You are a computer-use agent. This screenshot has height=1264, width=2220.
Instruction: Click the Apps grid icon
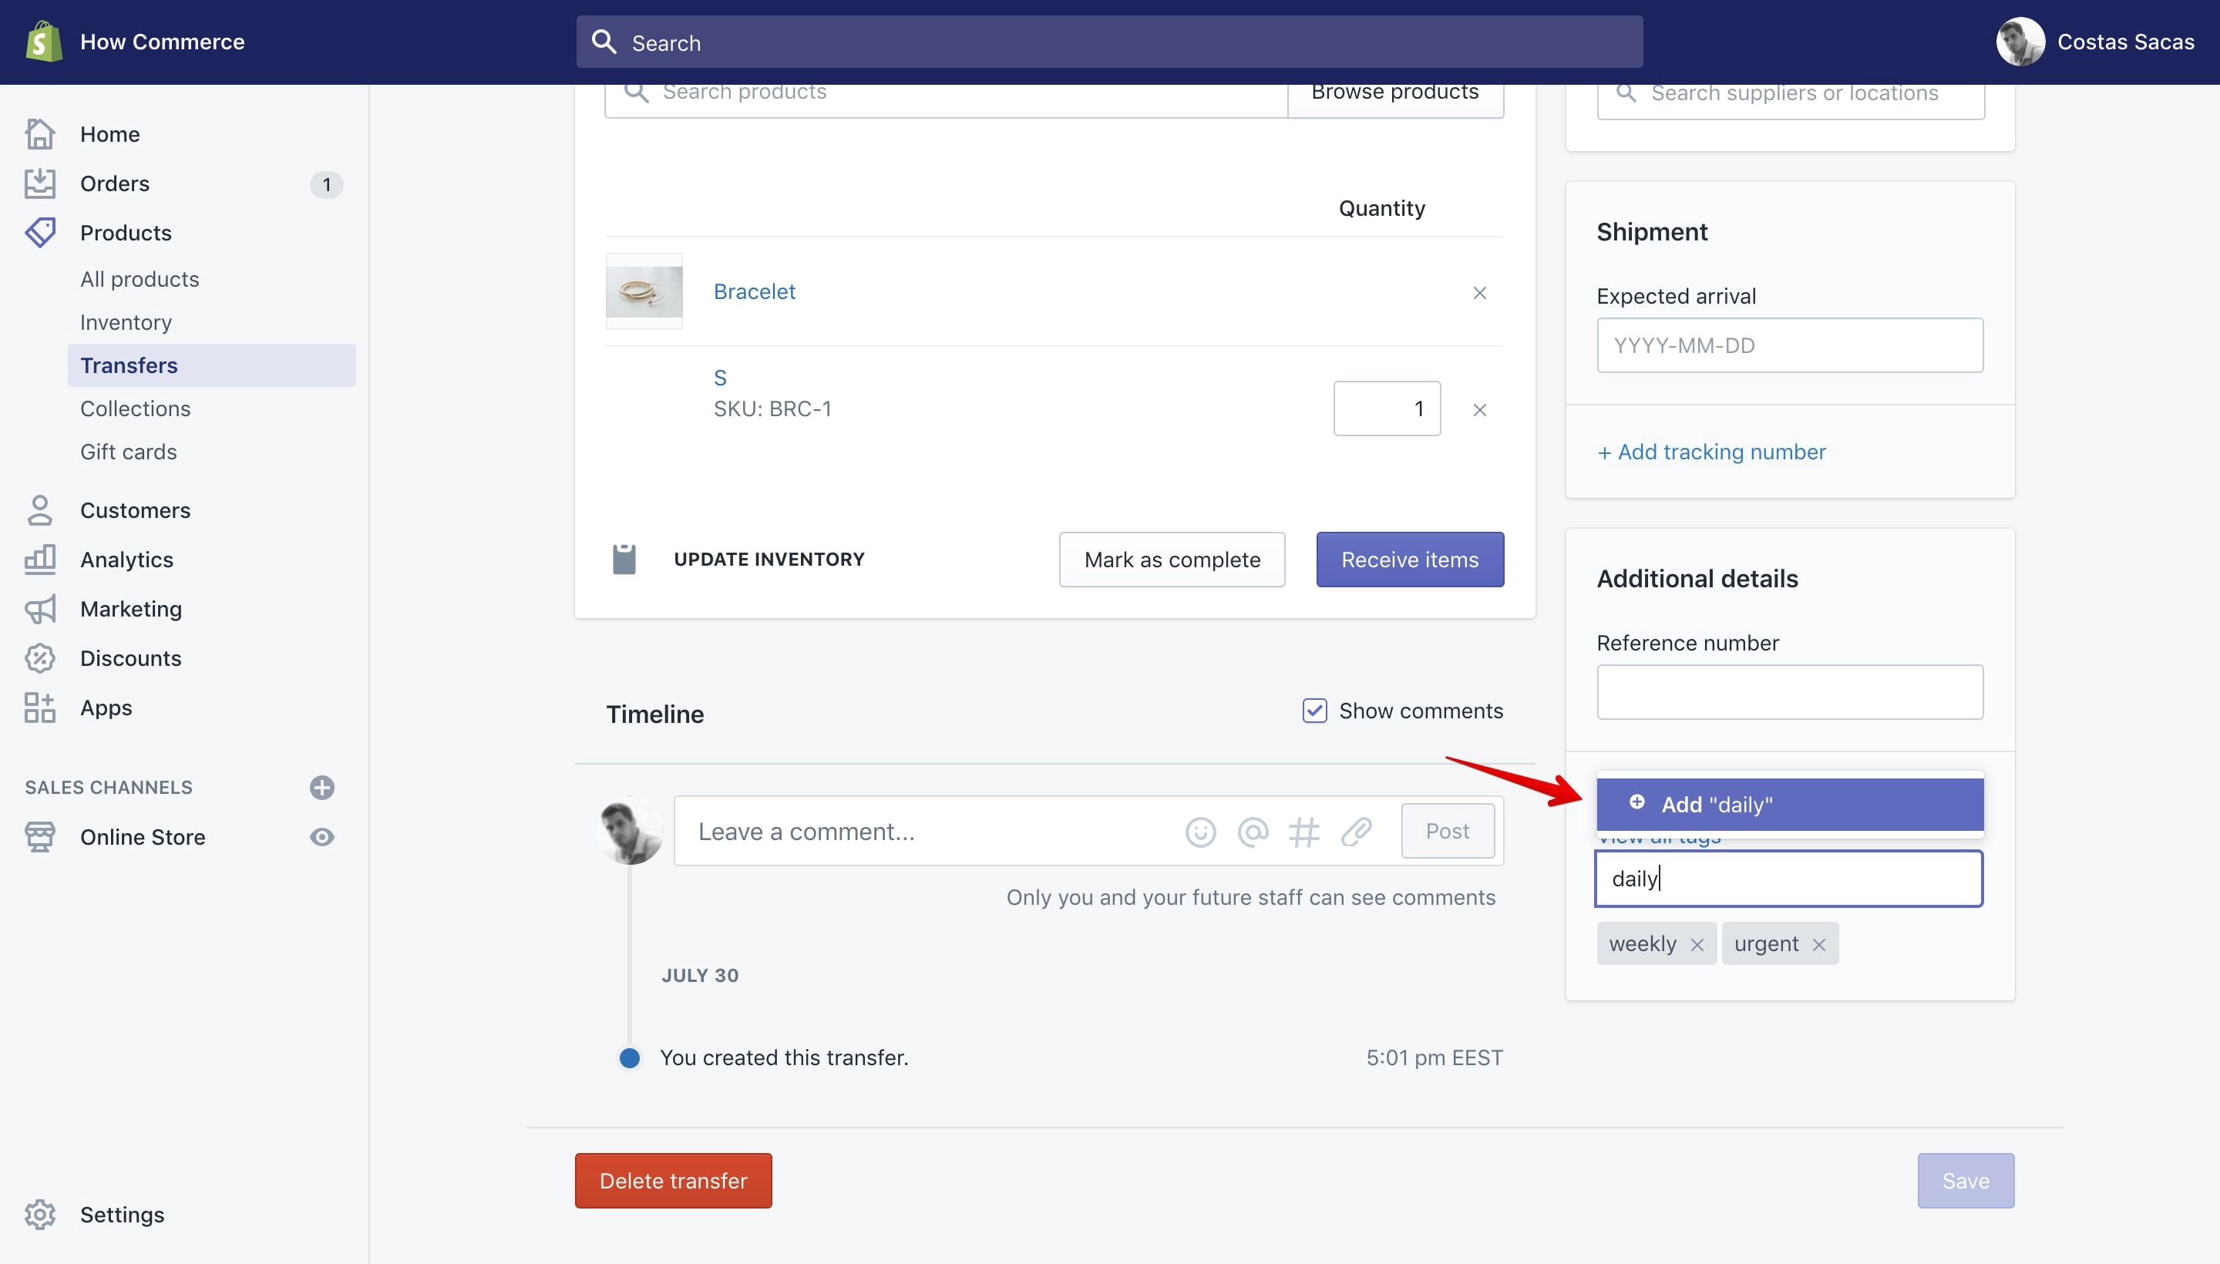(x=40, y=708)
